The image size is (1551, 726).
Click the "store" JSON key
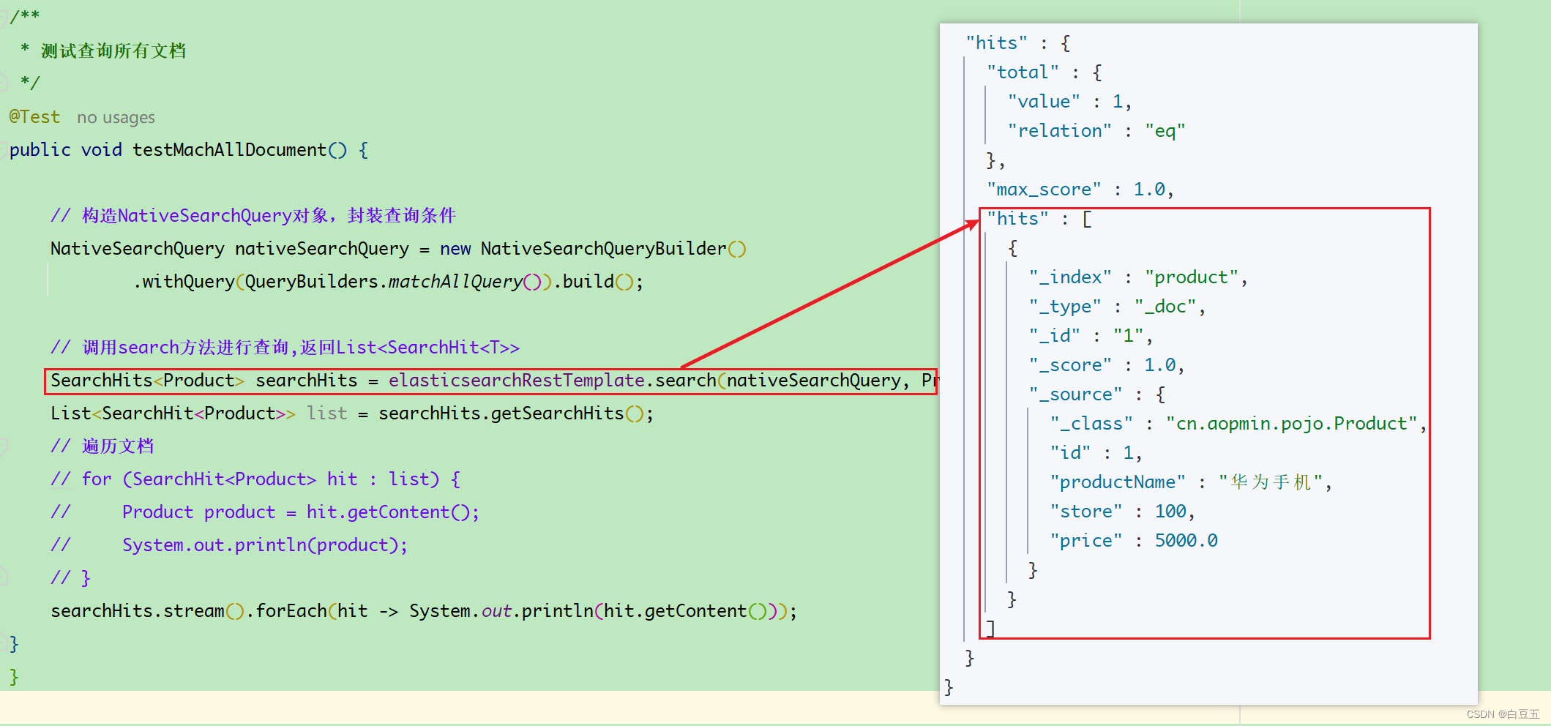pyautogui.click(x=1085, y=512)
